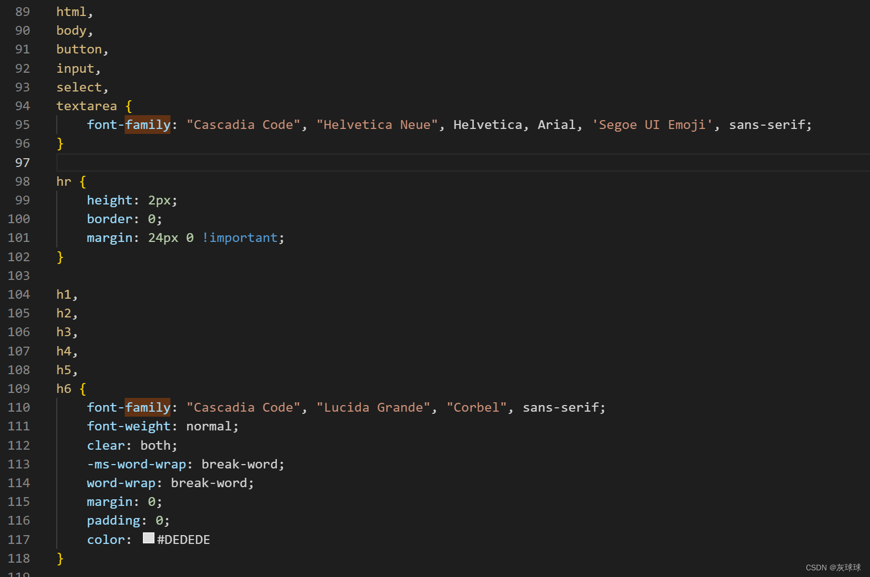The image size is (870, 577).
Task: Click 'margin' property on line 115
Action: coord(110,501)
